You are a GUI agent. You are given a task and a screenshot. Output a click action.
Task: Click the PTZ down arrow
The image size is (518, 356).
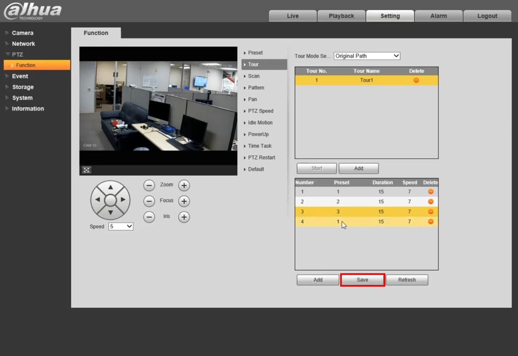click(x=110, y=213)
